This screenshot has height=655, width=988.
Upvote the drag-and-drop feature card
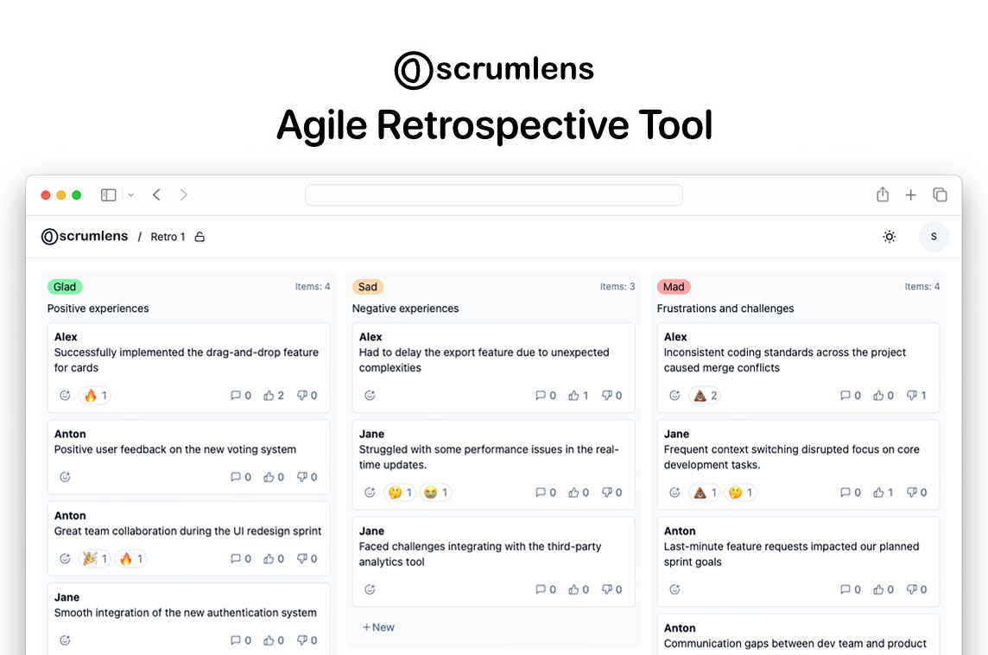pyautogui.click(x=274, y=395)
